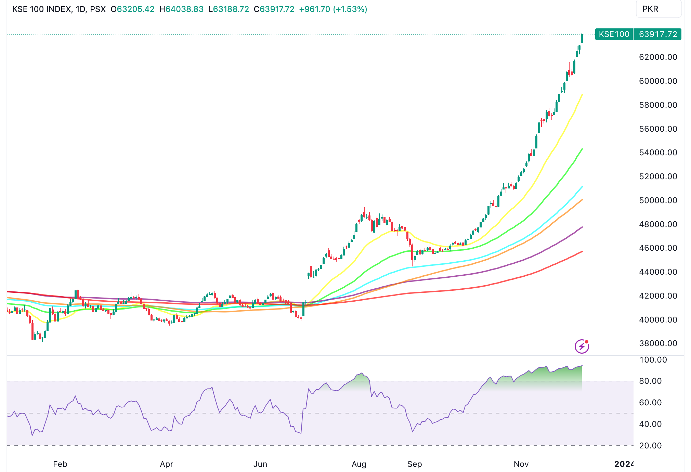Viewport: 691px width, 472px height.
Task: Click the 50000.00 price scale label
Action: tap(658, 200)
